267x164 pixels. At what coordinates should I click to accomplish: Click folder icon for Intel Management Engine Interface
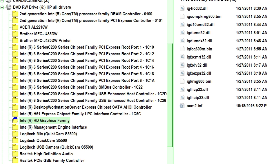click(x=15, y=127)
